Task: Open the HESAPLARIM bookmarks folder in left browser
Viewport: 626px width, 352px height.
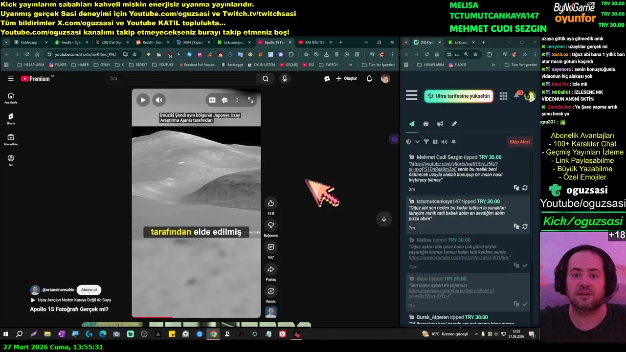Action: [x=31, y=65]
